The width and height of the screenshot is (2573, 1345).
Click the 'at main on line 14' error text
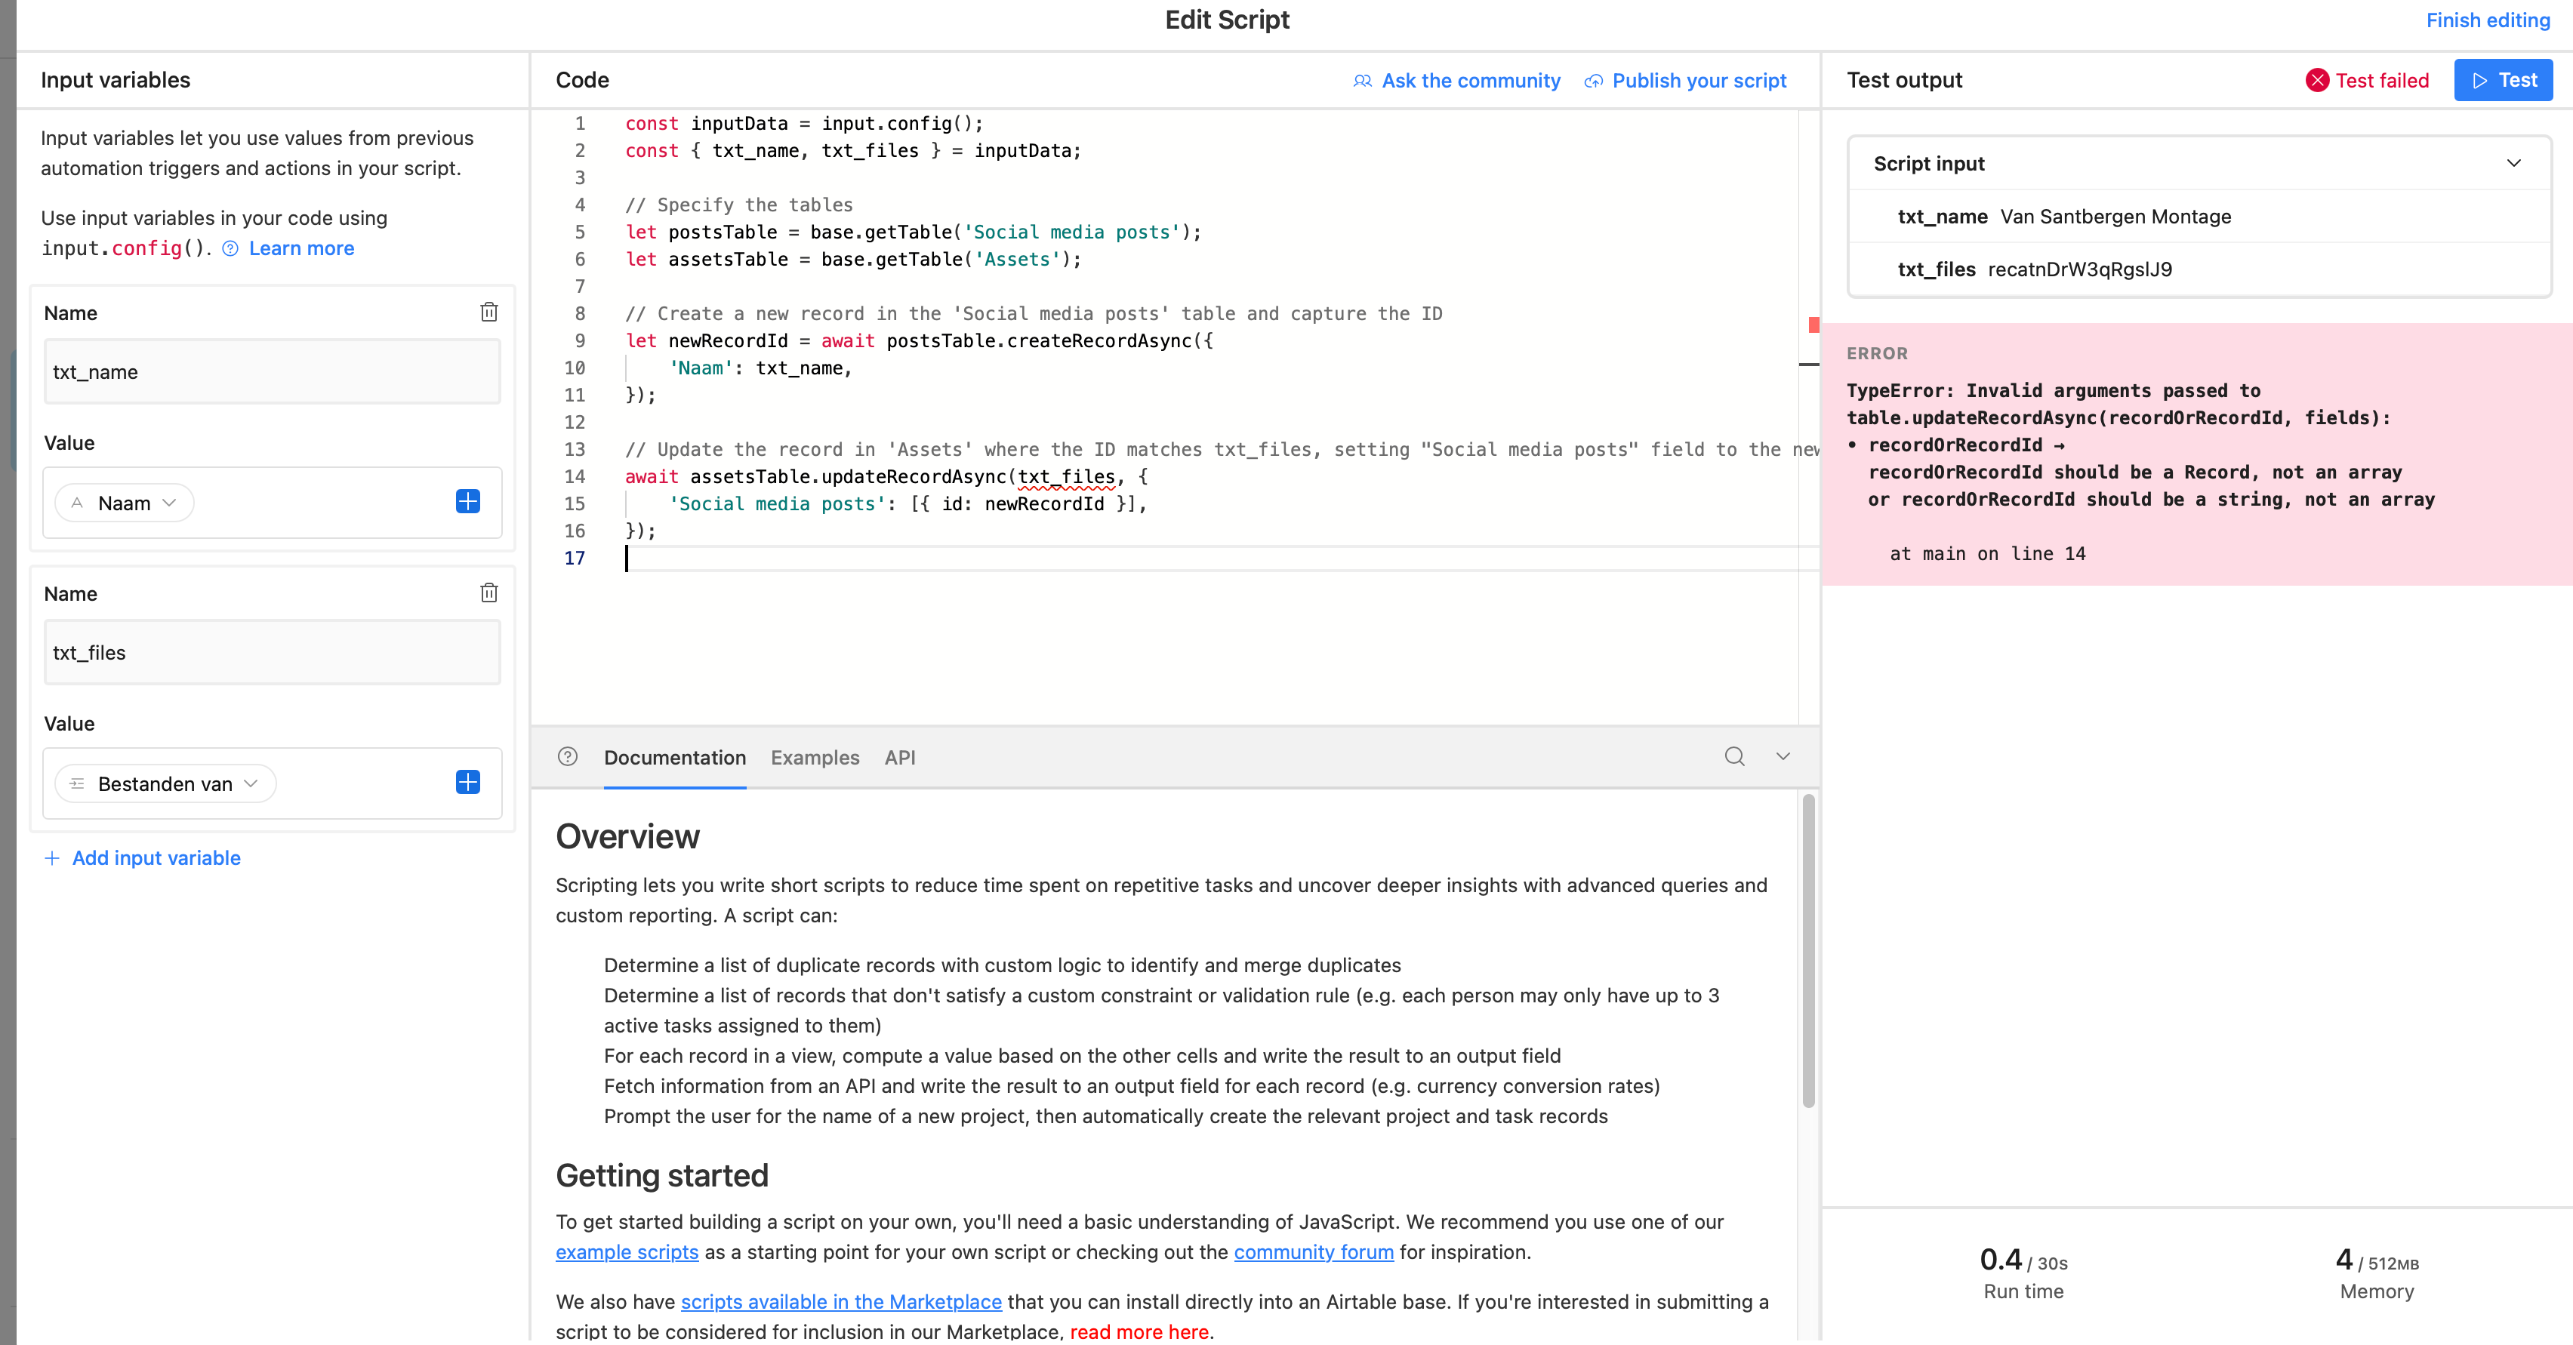point(1986,554)
